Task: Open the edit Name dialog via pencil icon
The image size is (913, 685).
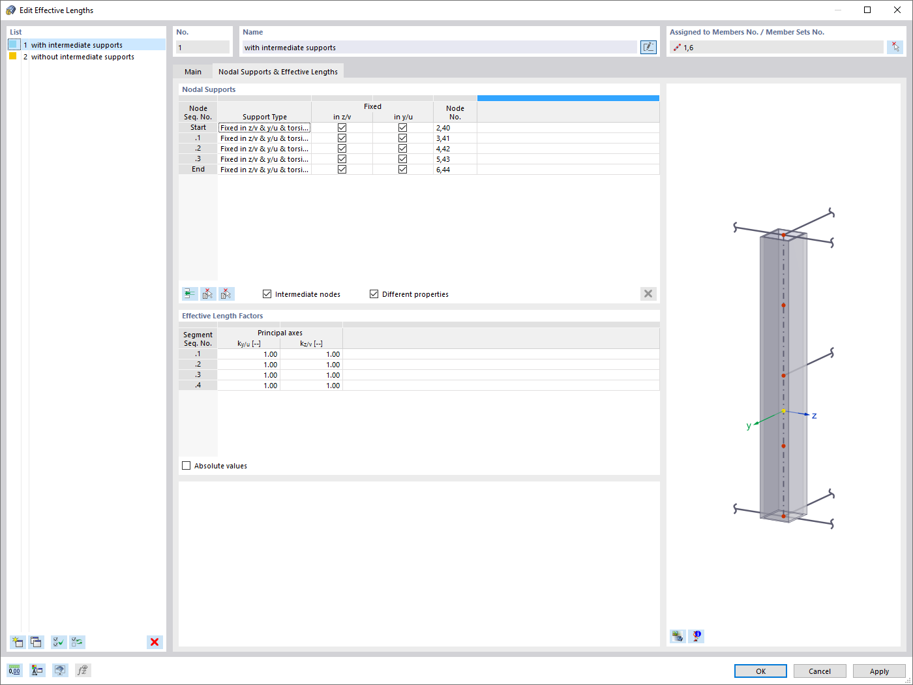Action: point(648,47)
